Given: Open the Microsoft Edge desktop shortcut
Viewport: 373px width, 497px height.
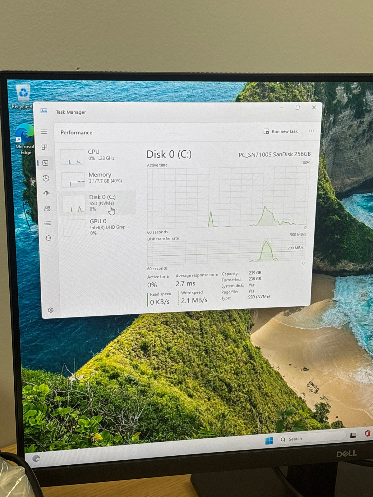Looking at the screenshot, I should tap(25, 139).
